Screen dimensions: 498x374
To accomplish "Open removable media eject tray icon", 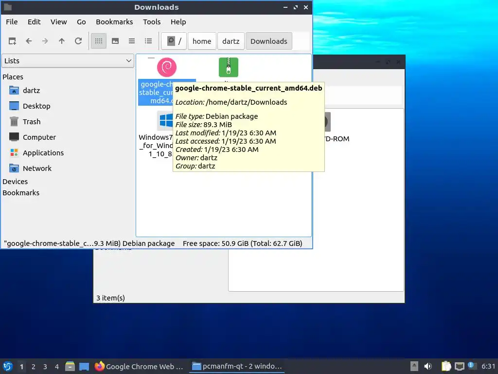I will point(414,366).
